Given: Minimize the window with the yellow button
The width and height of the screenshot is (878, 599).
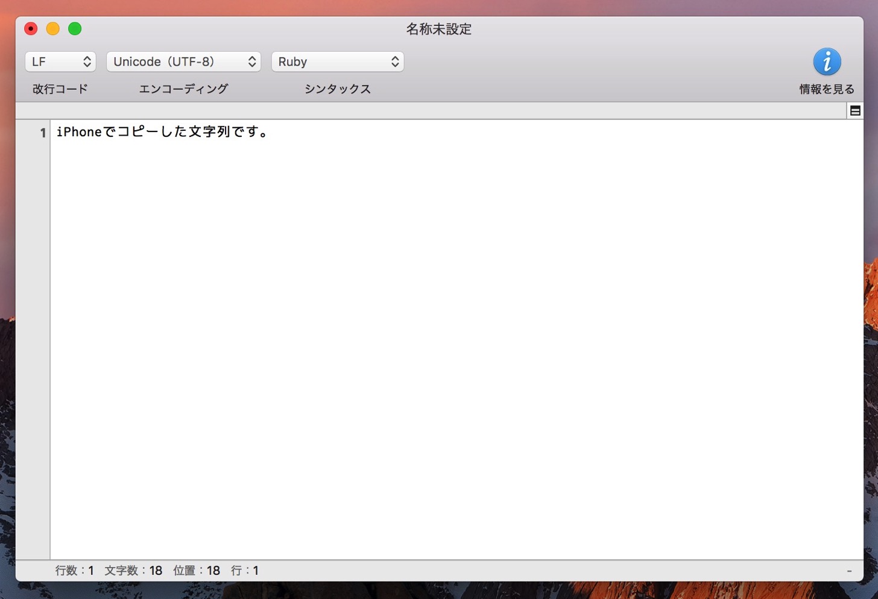Looking at the screenshot, I should [x=53, y=29].
